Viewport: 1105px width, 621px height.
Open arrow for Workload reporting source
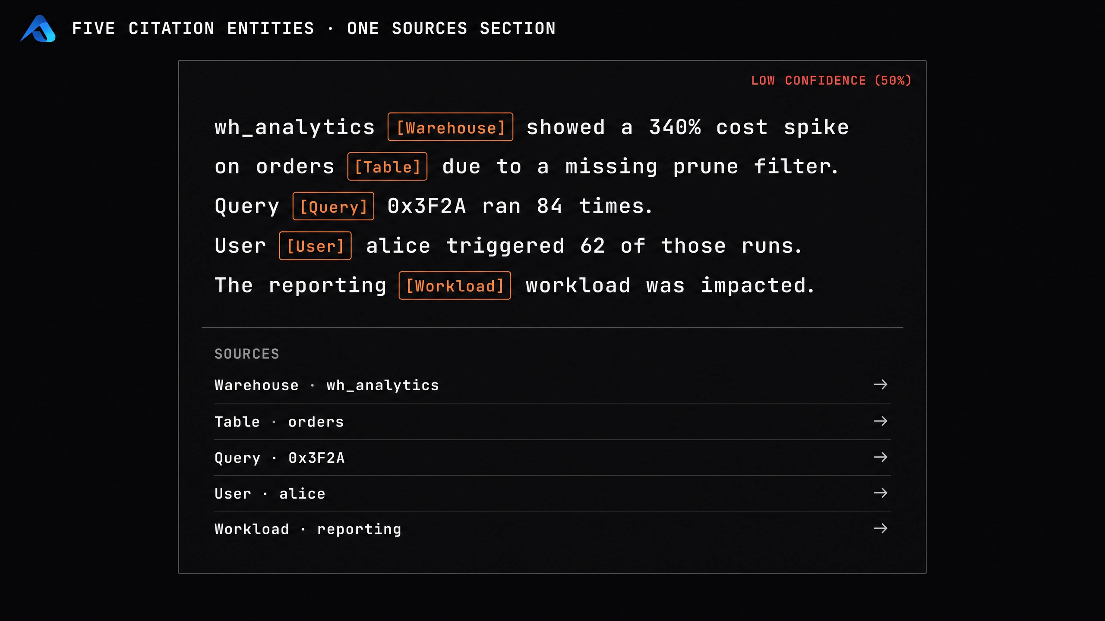click(881, 528)
